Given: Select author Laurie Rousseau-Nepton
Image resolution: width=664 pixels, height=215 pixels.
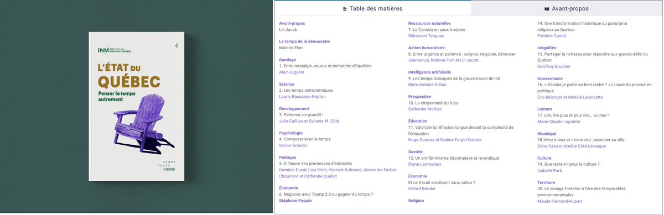Looking at the screenshot, I should pos(302,96).
